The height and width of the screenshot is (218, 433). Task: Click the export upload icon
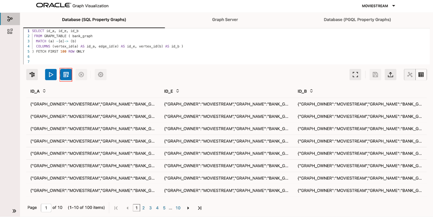(x=391, y=74)
